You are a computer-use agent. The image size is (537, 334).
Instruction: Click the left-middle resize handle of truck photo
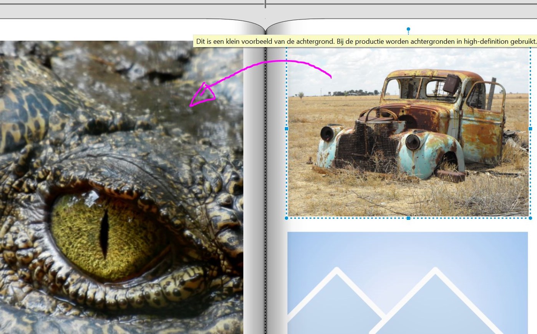point(286,129)
